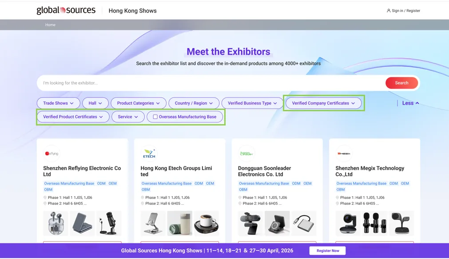
Task: Click Meet the Exhibitors heading
Action: pyautogui.click(x=229, y=52)
